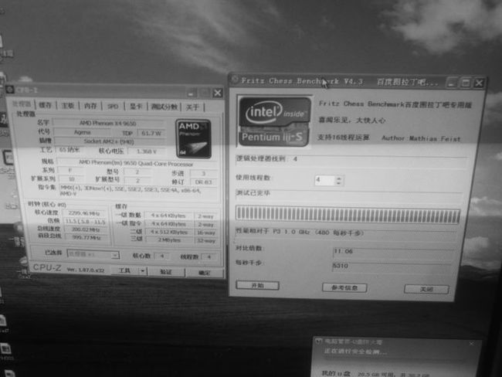Click the 关闭 button in Fritz Benchmark

(426, 289)
